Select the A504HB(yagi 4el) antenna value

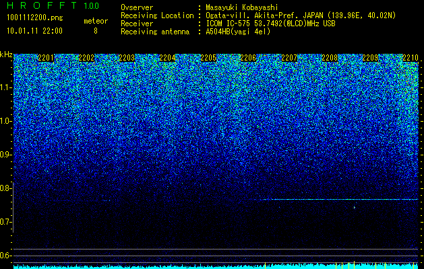tap(238, 32)
